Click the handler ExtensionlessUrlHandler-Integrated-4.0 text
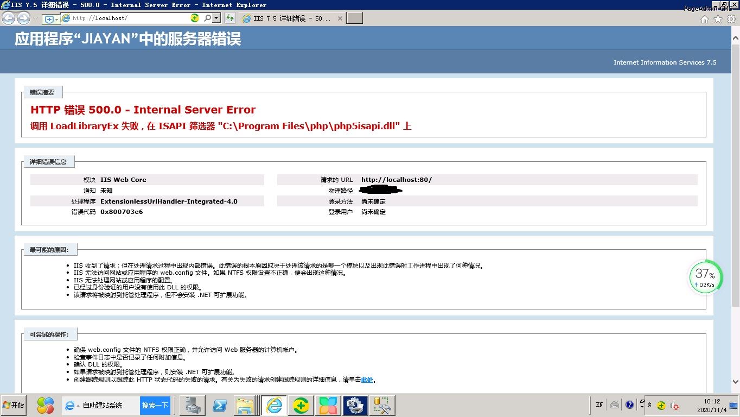740x417 pixels. (169, 201)
